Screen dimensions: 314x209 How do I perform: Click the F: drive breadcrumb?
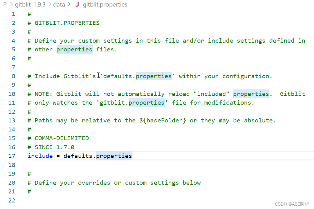pos(5,4)
